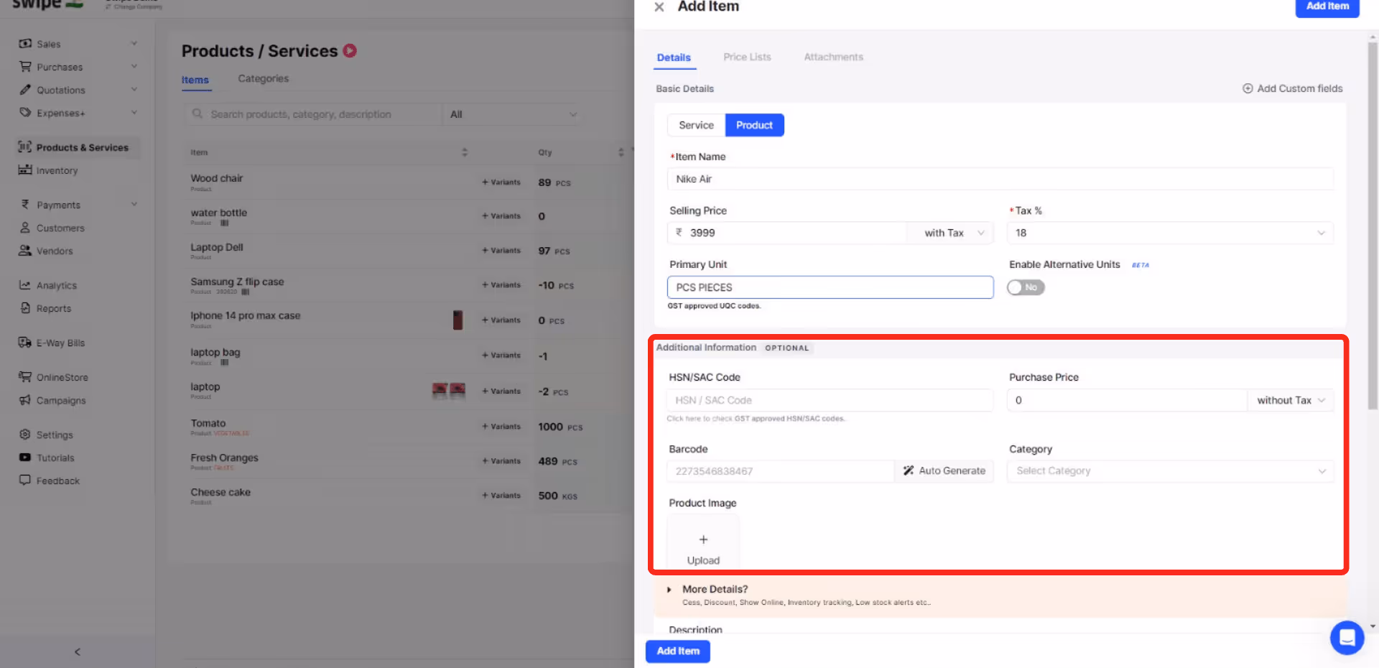Open the Items tab
The image size is (1379, 668).
tap(195, 80)
